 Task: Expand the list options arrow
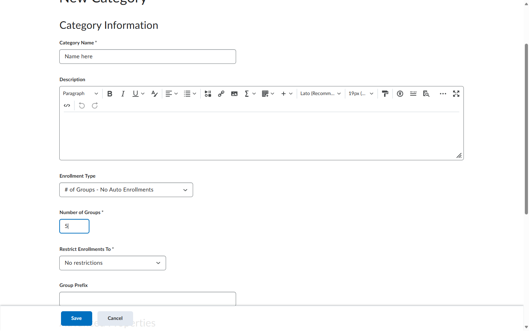click(194, 94)
